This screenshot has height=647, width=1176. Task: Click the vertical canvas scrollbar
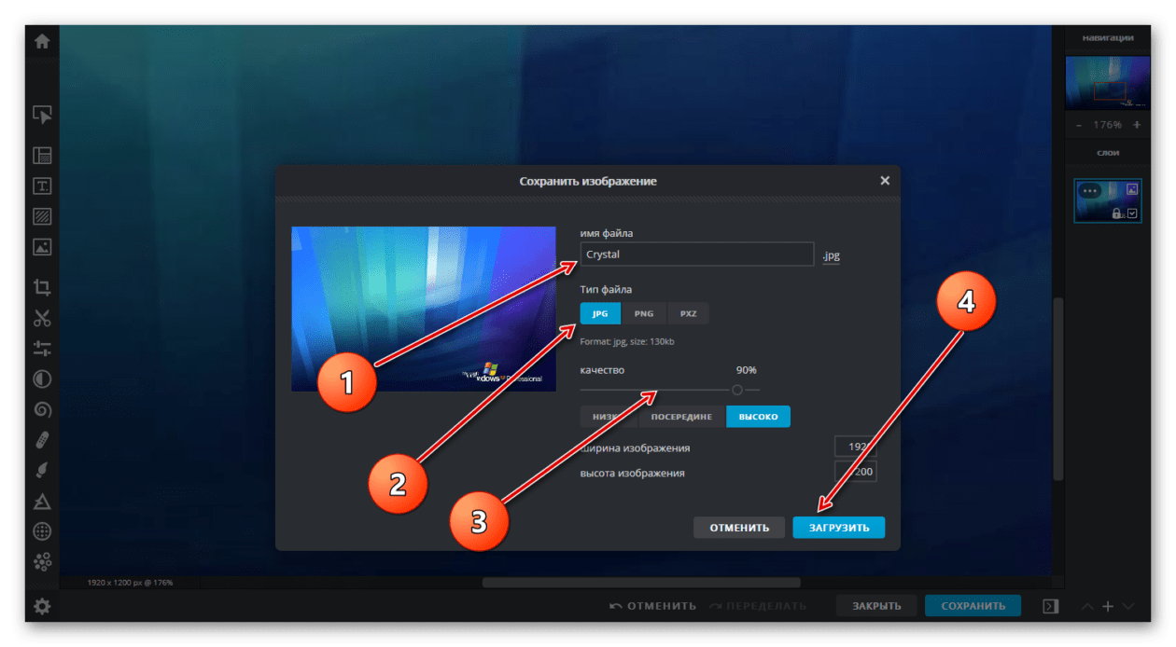pos(1057,389)
